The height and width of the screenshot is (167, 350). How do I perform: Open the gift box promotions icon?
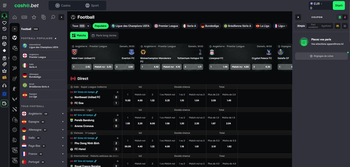coord(4,58)
